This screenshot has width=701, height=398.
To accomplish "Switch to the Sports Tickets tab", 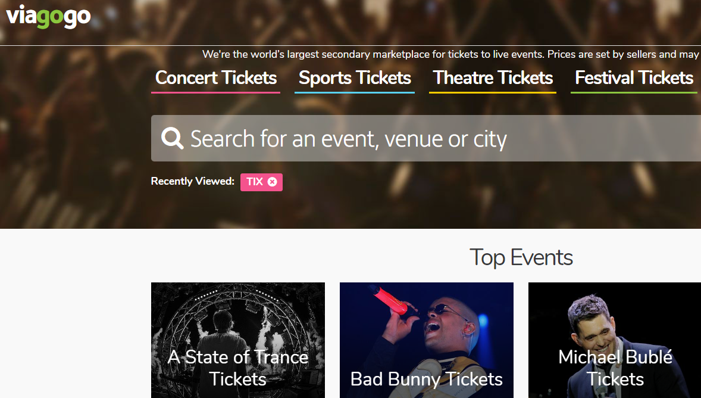I will pyautogui.click(x=355, y=78).
